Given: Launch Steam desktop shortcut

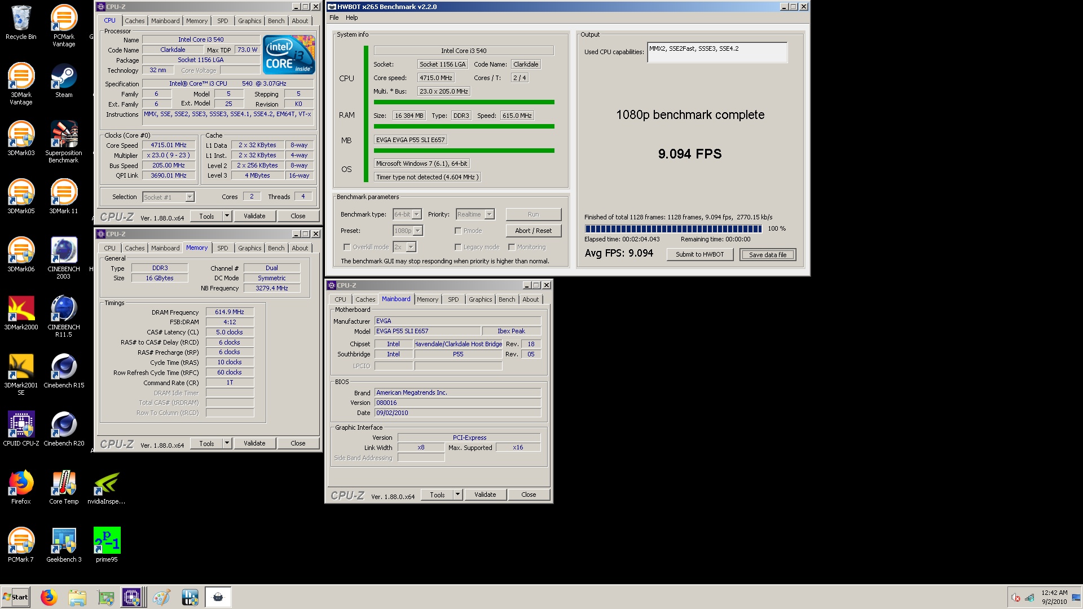Looking at the screenshot, I should 64,81.
